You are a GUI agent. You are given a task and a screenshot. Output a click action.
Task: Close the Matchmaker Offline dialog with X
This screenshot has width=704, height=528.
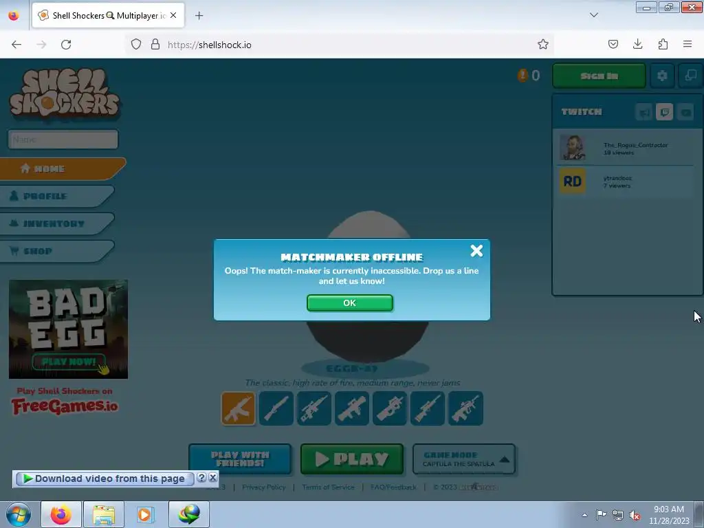click(476, 250)
